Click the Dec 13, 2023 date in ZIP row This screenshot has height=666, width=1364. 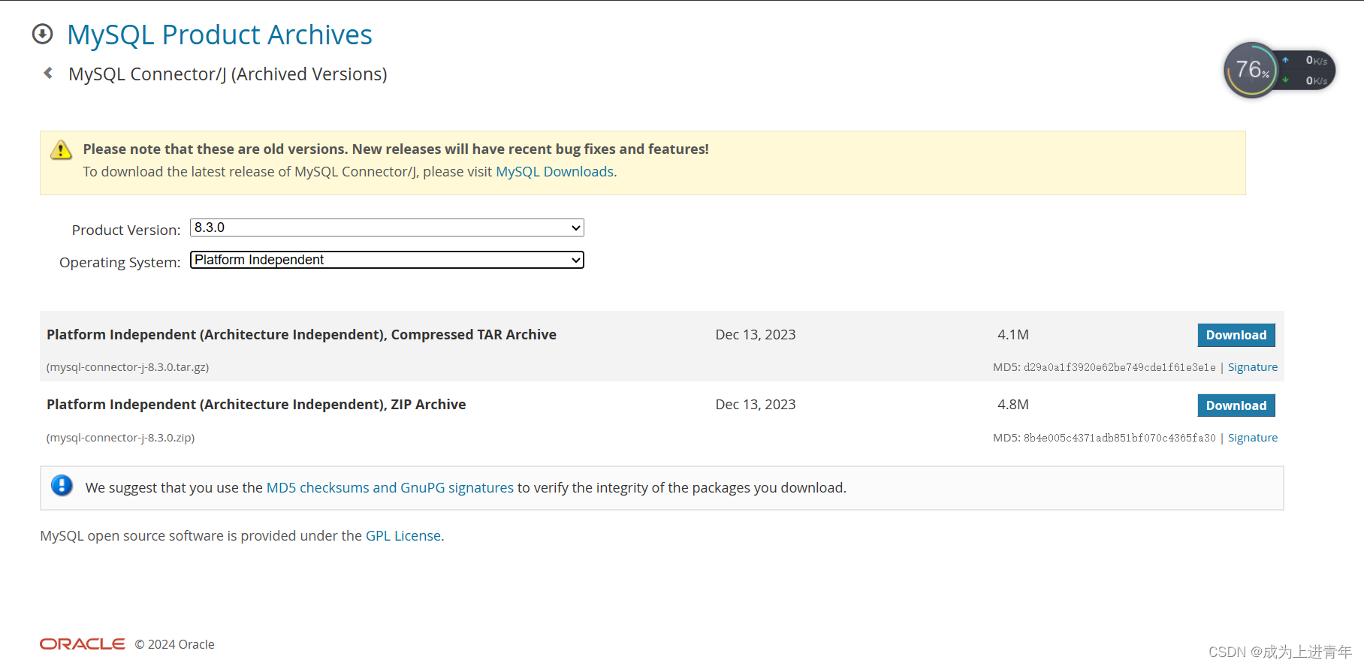pos(755,405)
